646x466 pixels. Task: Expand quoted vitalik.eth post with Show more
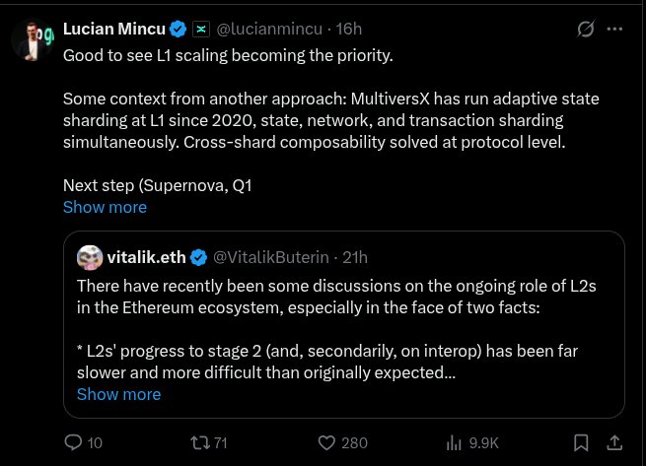[118, 394]
